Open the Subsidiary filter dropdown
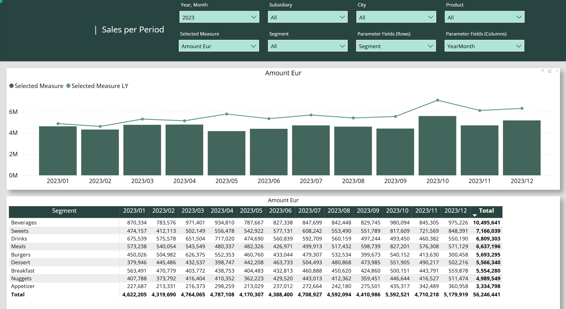Viewport: 566px width, 309px height. click(x=308, y=17)
